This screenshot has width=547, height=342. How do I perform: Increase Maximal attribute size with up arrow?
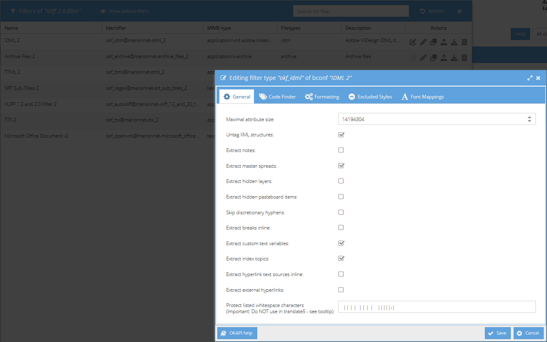pos(529,117)
